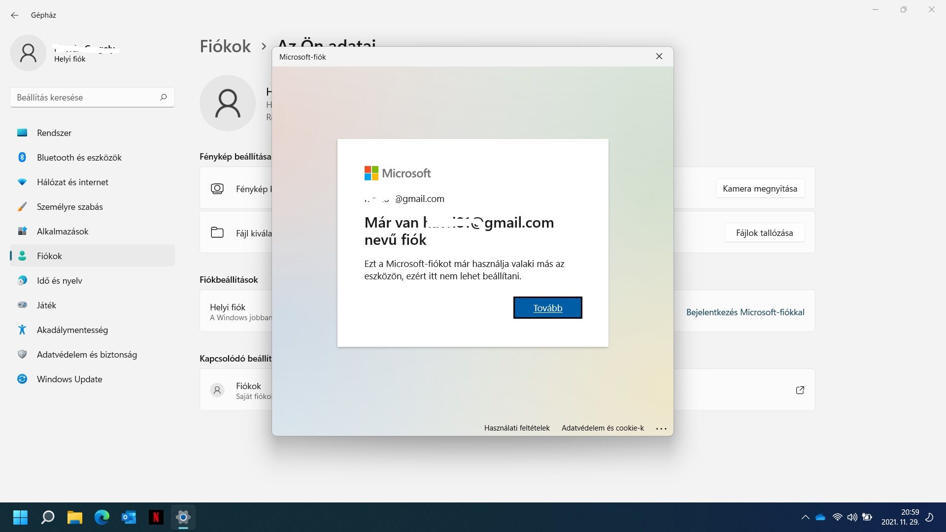Click the folder icon in the Fájl kiválasztása row

tap(217, 233)
